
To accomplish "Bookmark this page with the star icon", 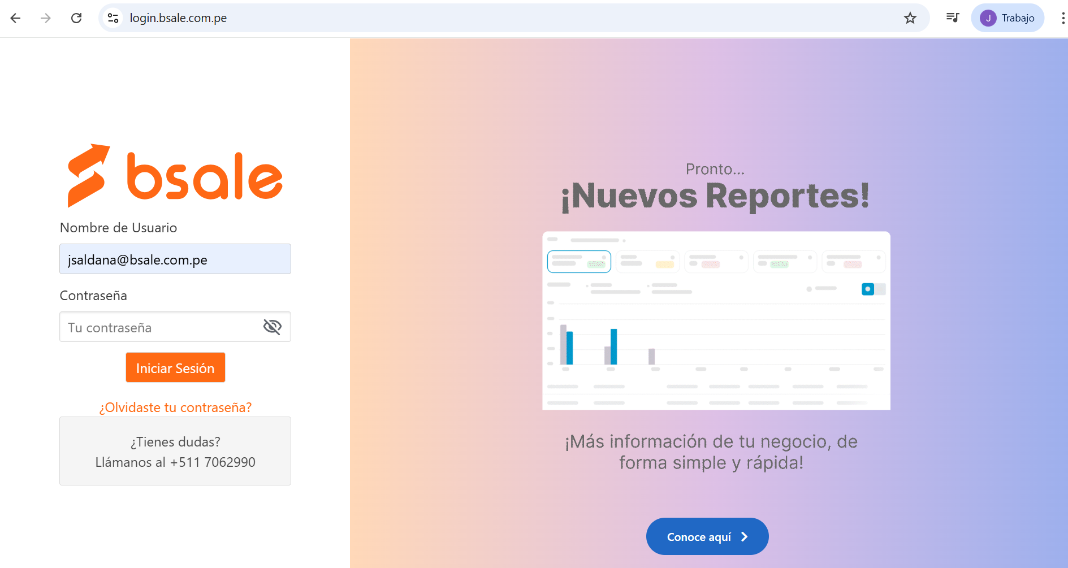I will pos(910,18).
